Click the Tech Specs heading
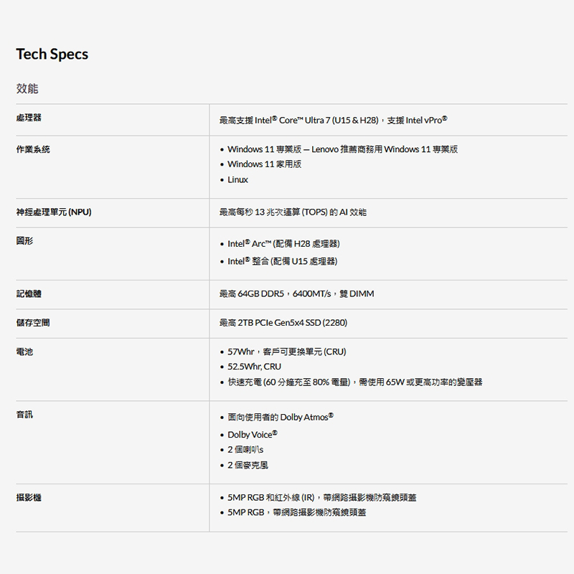 click(52, 55)
